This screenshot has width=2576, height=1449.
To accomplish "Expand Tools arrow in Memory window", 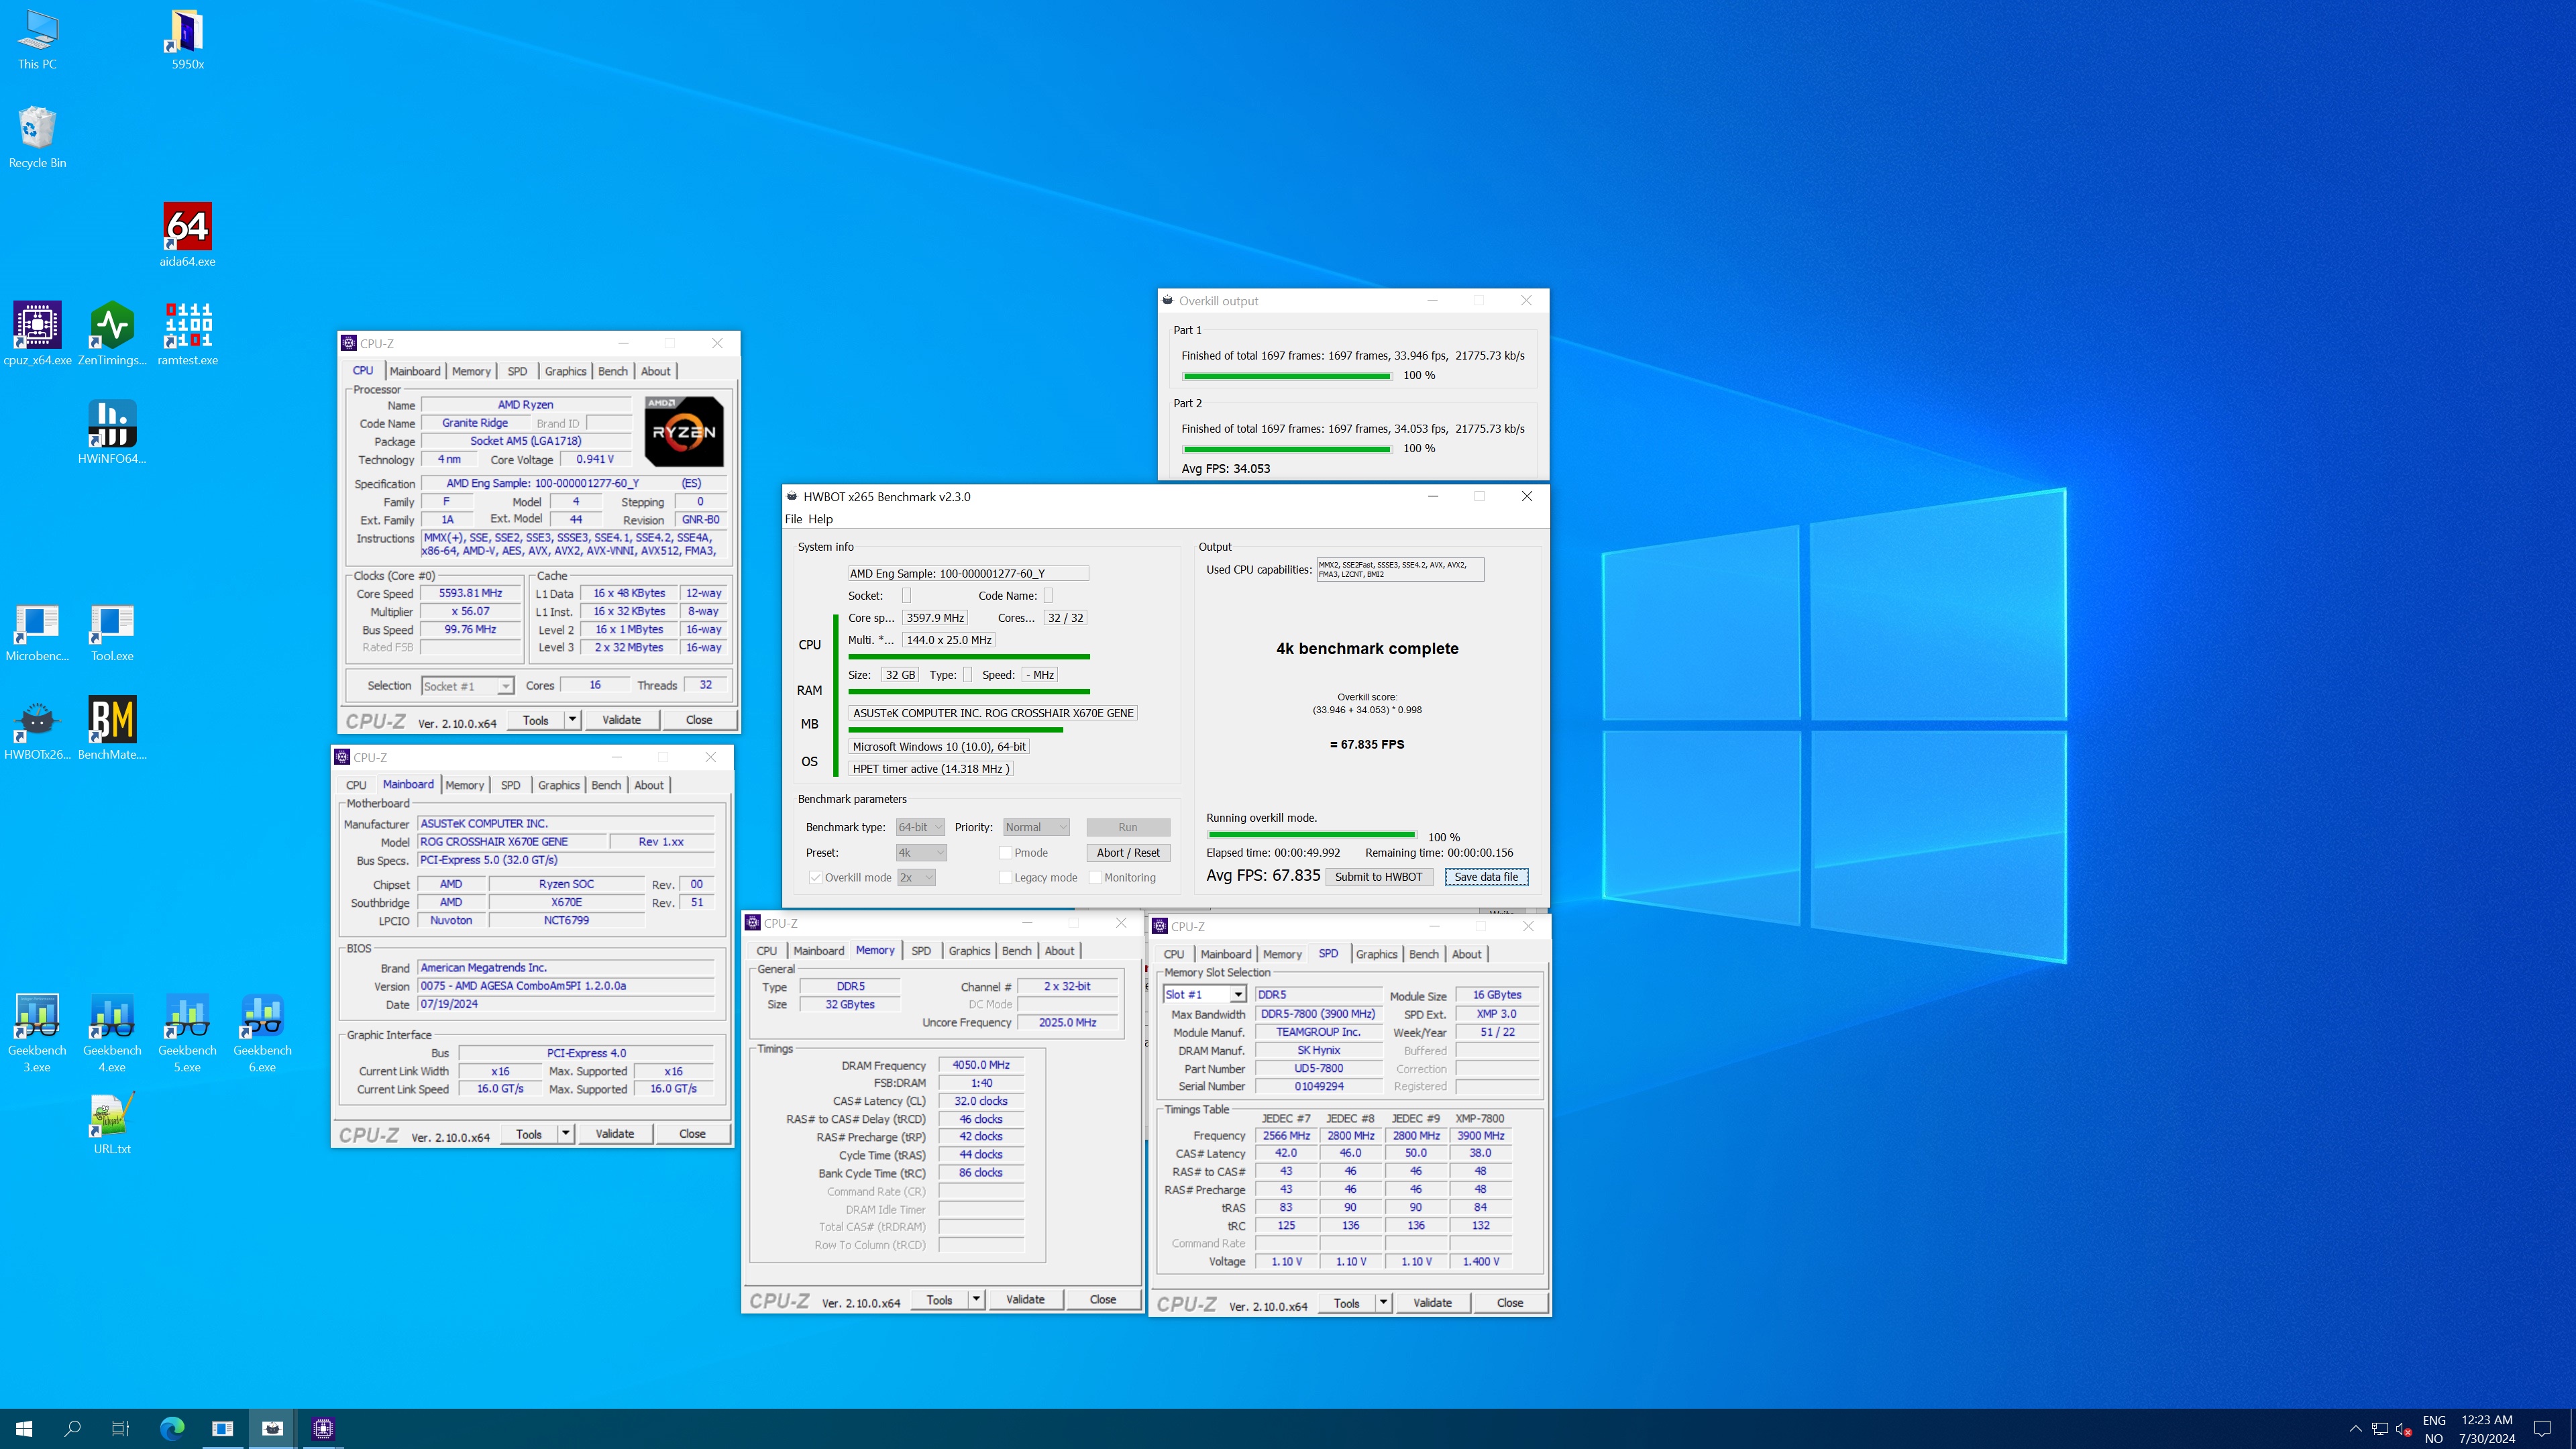I will tap(976, 1299).
